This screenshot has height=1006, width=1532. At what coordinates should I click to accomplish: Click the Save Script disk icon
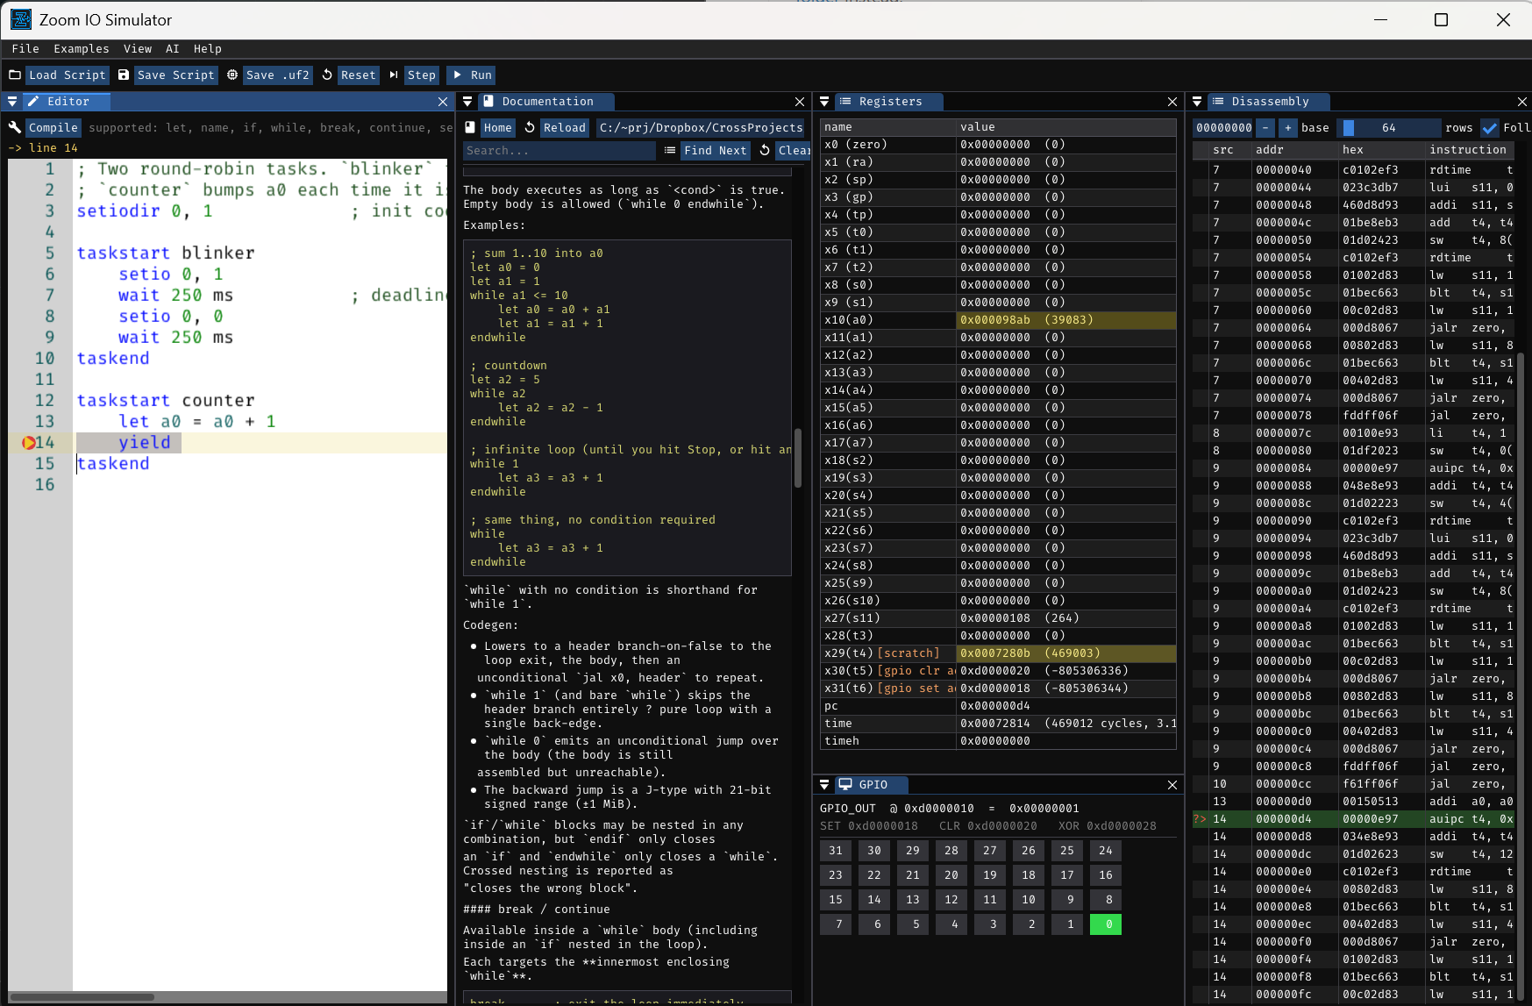point(124,75)
